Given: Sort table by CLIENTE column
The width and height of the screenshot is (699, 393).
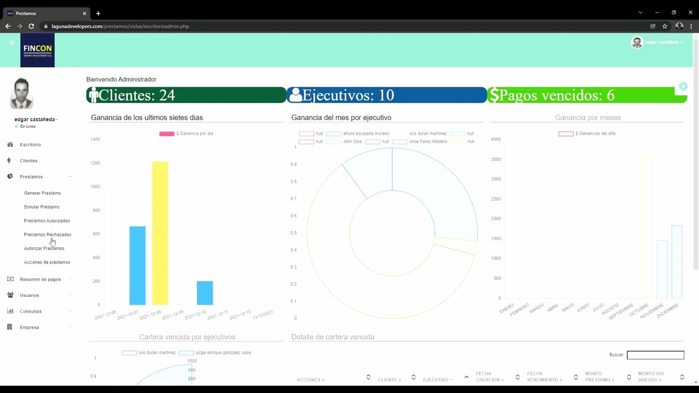Looking at the screenshot, I should [x=397, y=378].
